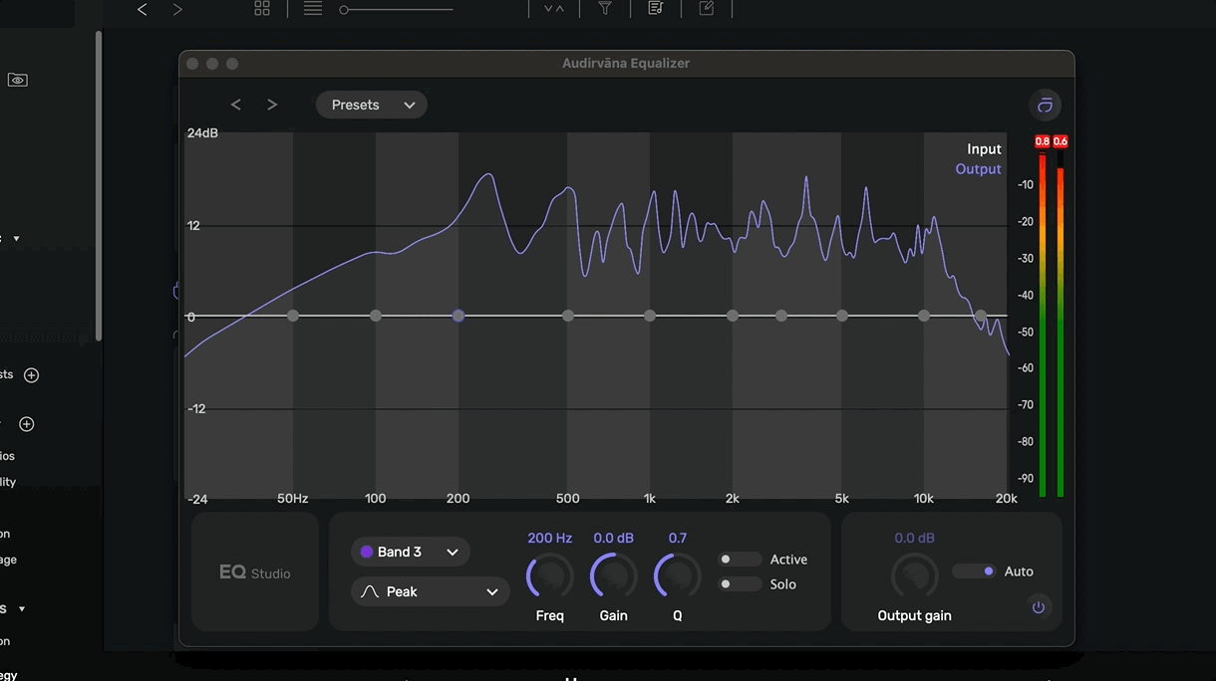Click the thumbnail size slider in toolbar
Viewport: 1216px width, 681px height.
[x=396, y=9]
